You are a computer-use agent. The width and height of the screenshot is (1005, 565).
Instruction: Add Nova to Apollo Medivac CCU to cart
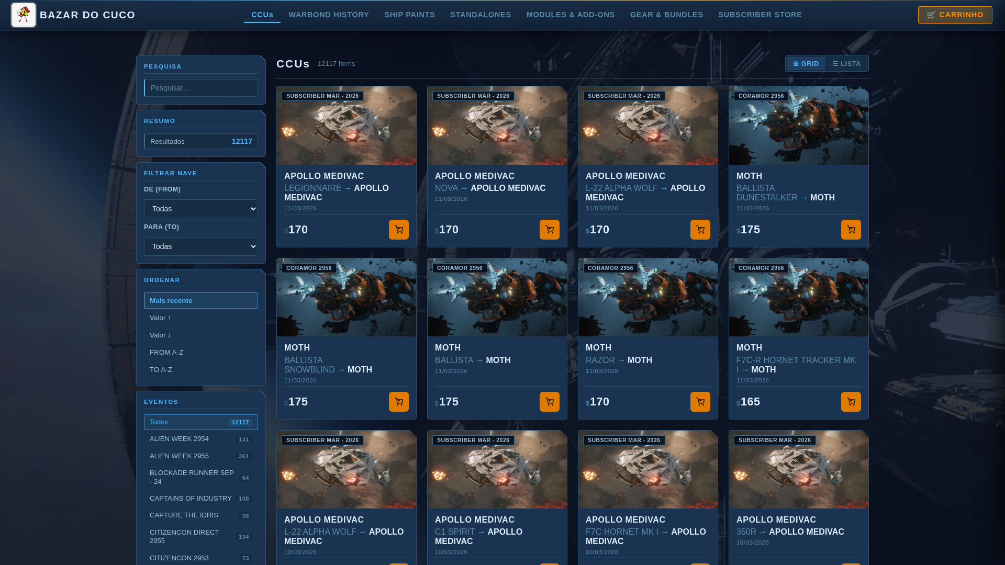(550, 230)
